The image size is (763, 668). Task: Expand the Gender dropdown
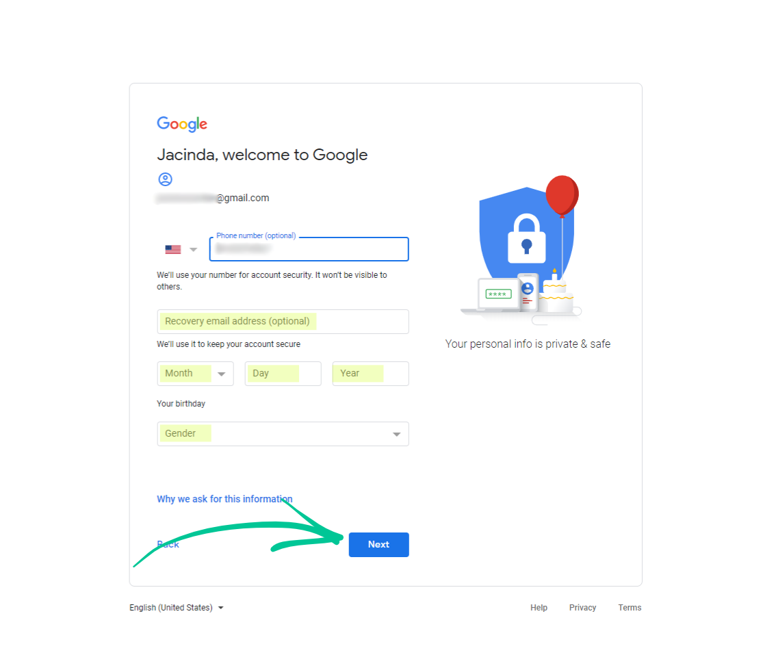pos(283,434)
